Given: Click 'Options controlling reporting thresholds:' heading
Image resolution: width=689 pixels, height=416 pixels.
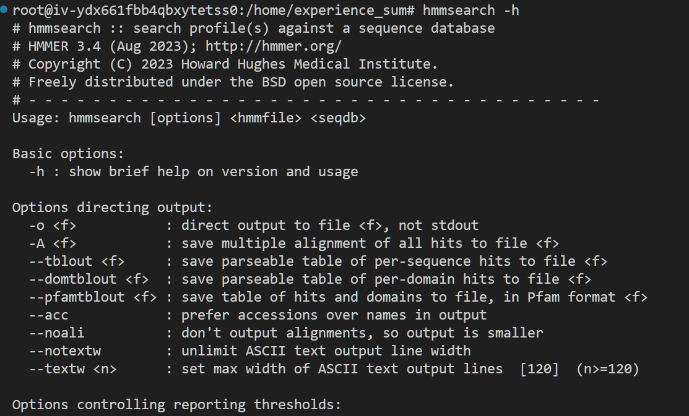Looking at the screenshot, I should pos(176,405).
